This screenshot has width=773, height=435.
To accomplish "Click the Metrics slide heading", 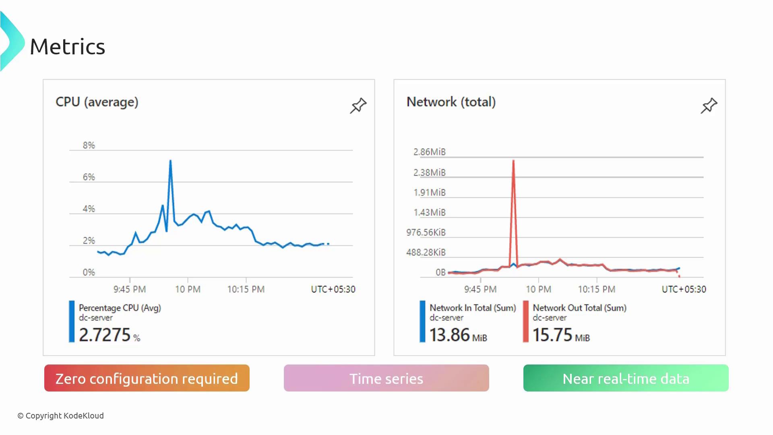I will (67, 47).
